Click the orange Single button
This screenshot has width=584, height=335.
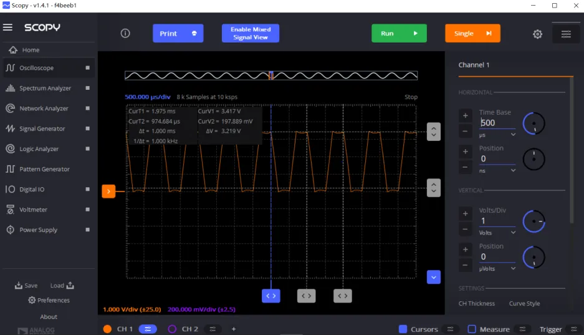tap(472, 34)
